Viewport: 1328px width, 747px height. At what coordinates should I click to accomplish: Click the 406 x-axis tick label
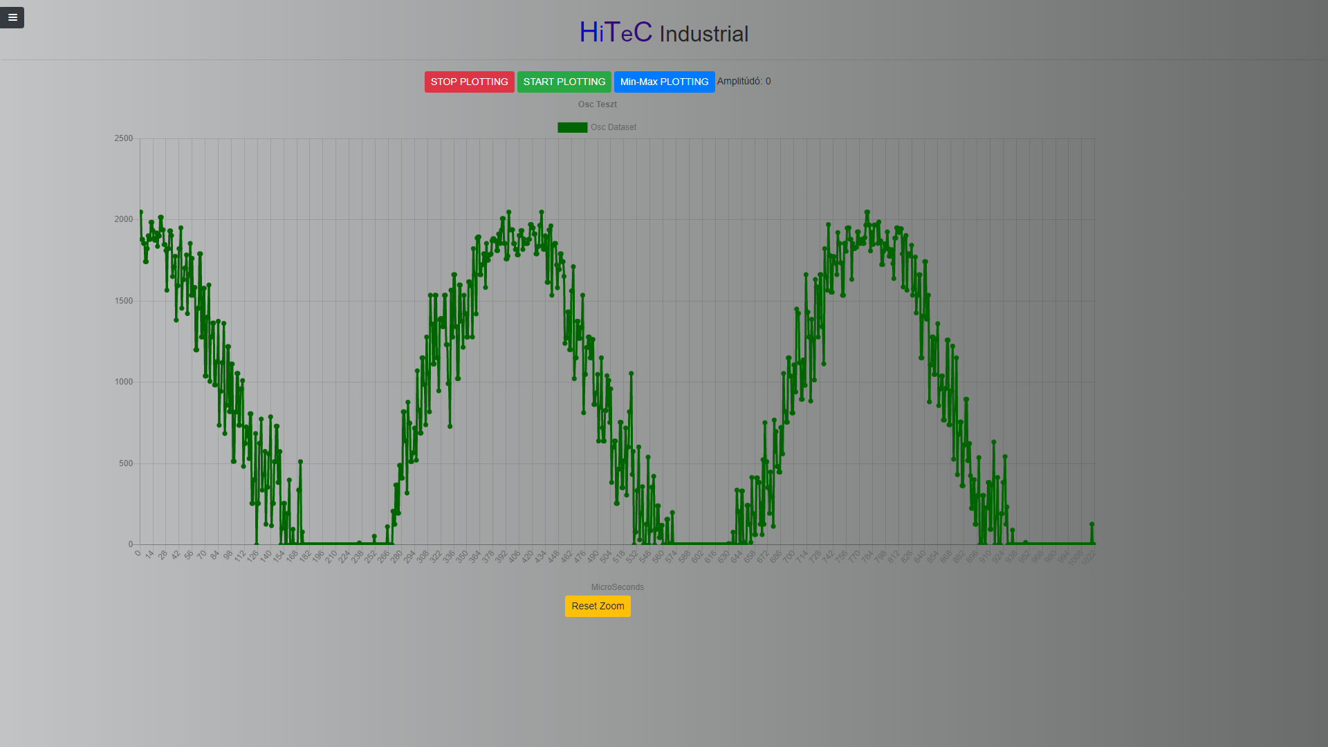click(514, 557)
